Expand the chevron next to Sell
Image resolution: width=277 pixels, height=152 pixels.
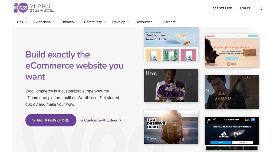point(27,22)
